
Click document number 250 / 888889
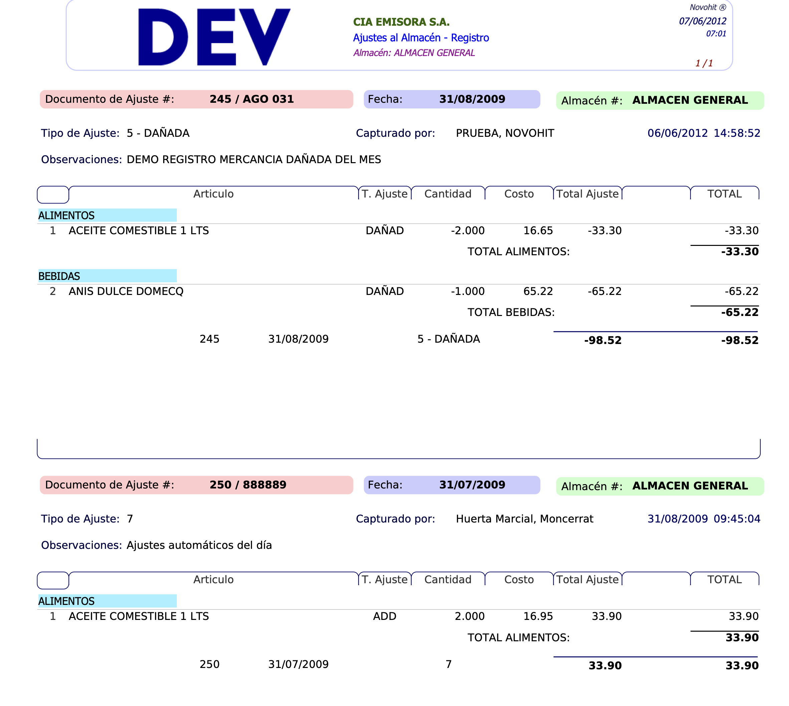[x=248, y=485]
